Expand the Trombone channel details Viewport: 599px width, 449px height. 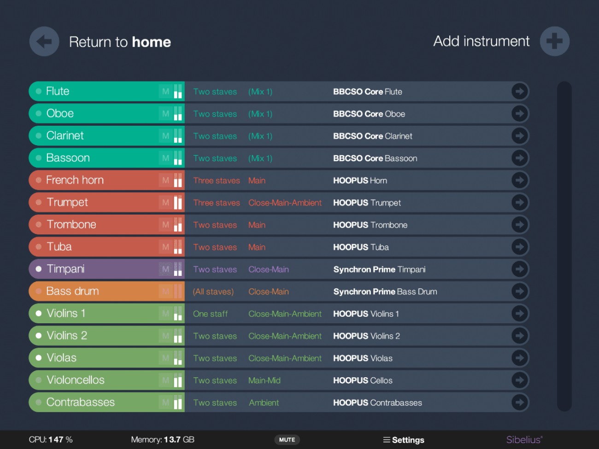[519, 224]
